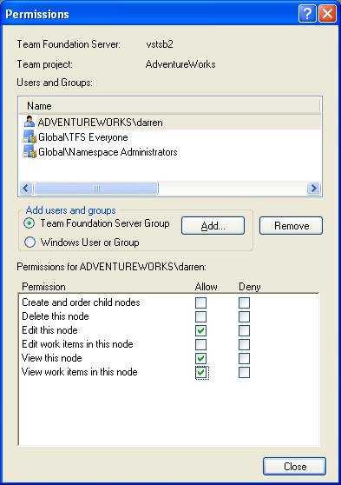Select Global\TFS Everyone in the list
Viewport: 341px width, 485px height.
click(83, 137)
